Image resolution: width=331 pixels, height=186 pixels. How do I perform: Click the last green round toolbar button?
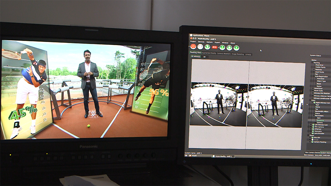(236, 48)
